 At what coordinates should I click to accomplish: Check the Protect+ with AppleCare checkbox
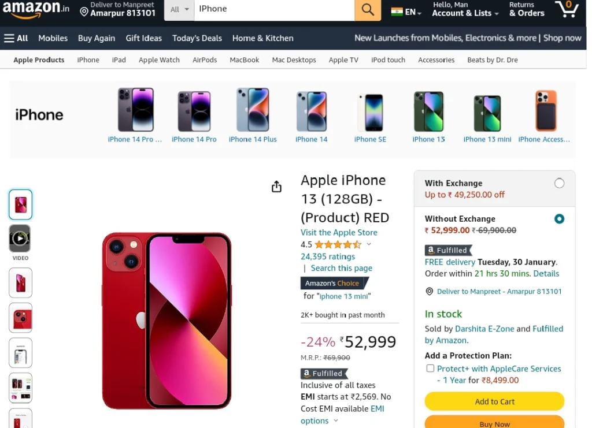point(430,368)
